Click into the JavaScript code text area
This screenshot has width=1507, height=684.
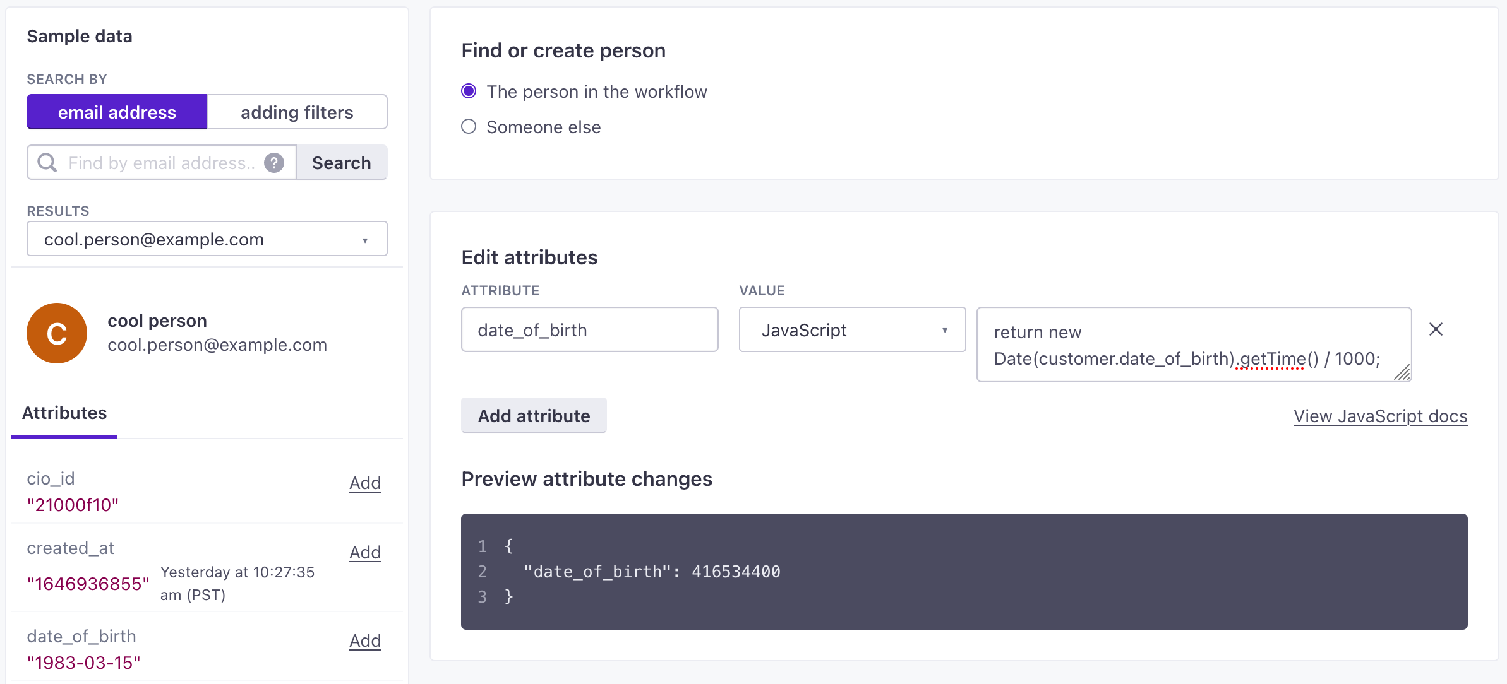coord(1194,345)
